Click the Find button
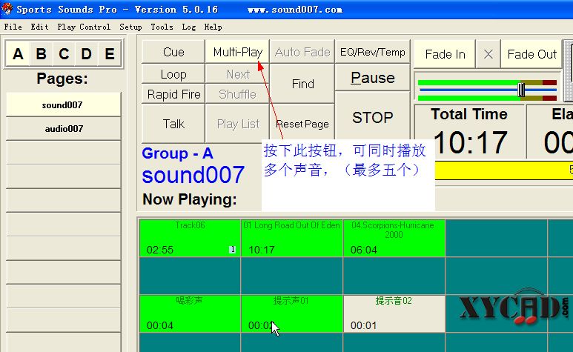The height and width of the screenshot is (352, 573). [x=302, y=84]
